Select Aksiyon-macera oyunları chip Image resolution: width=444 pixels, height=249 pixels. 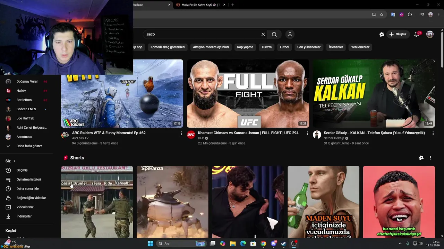(x=211, y=47)
